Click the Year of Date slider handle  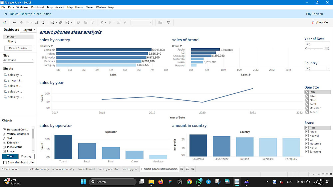(x=306, y=48)
